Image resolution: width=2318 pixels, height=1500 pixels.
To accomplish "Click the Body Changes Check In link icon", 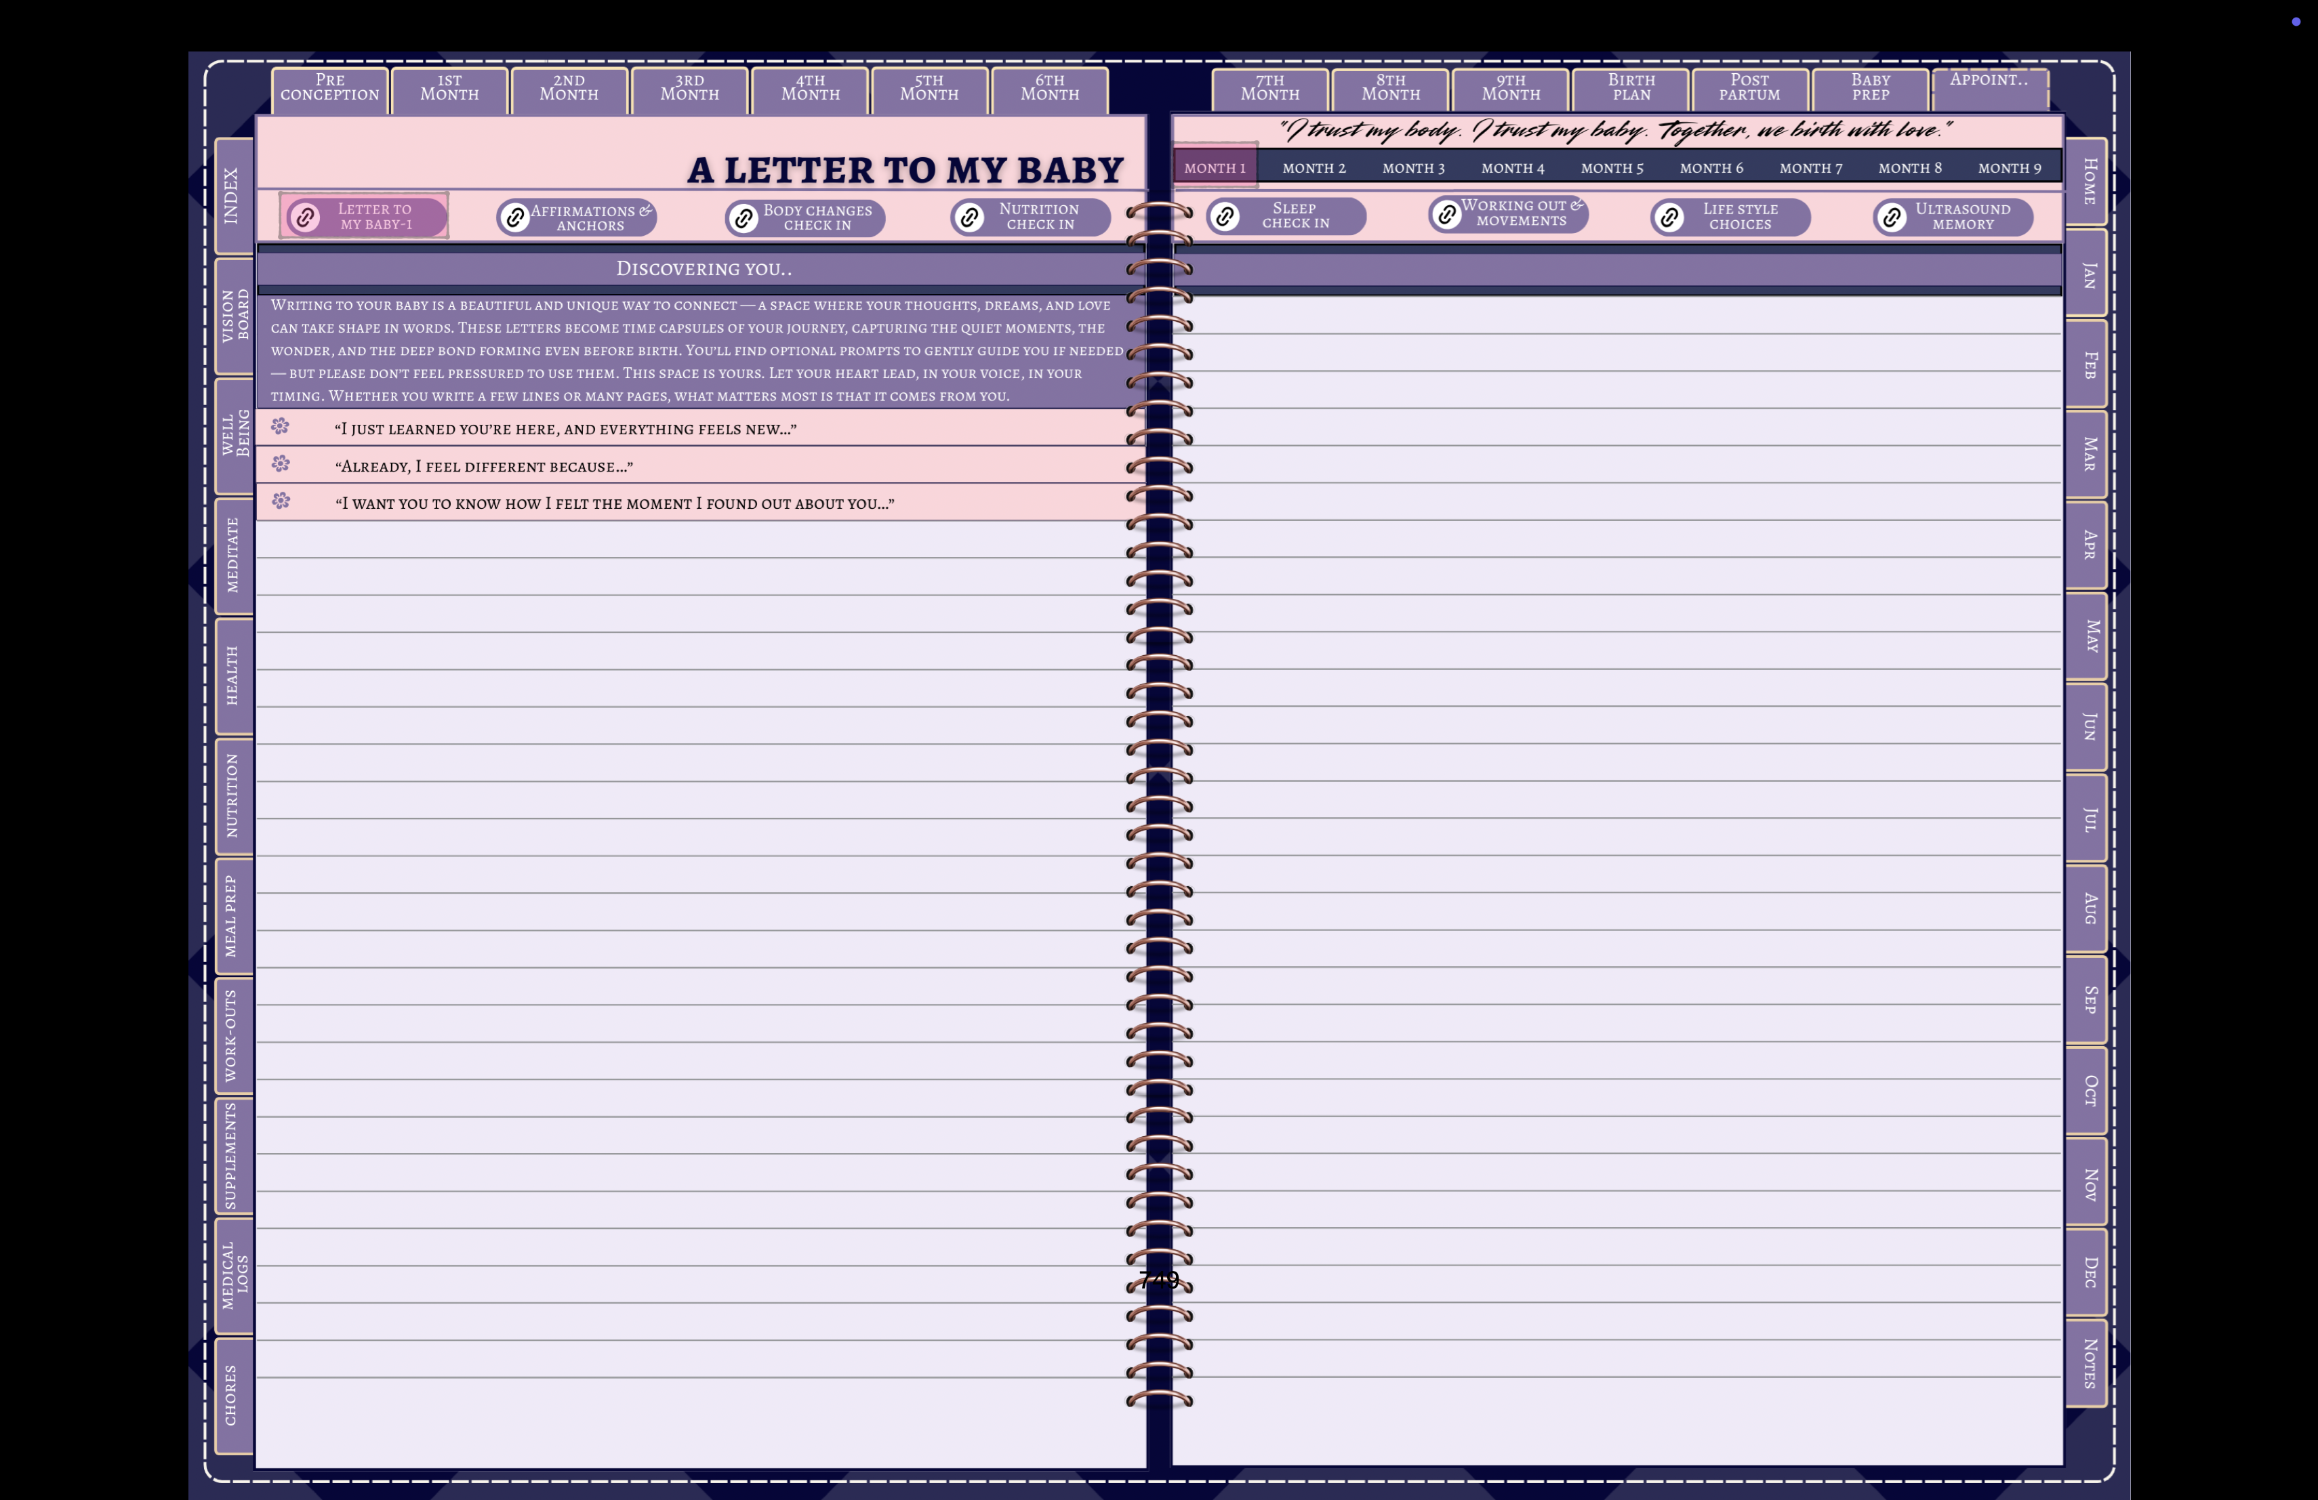I will (x=744, y=218).
